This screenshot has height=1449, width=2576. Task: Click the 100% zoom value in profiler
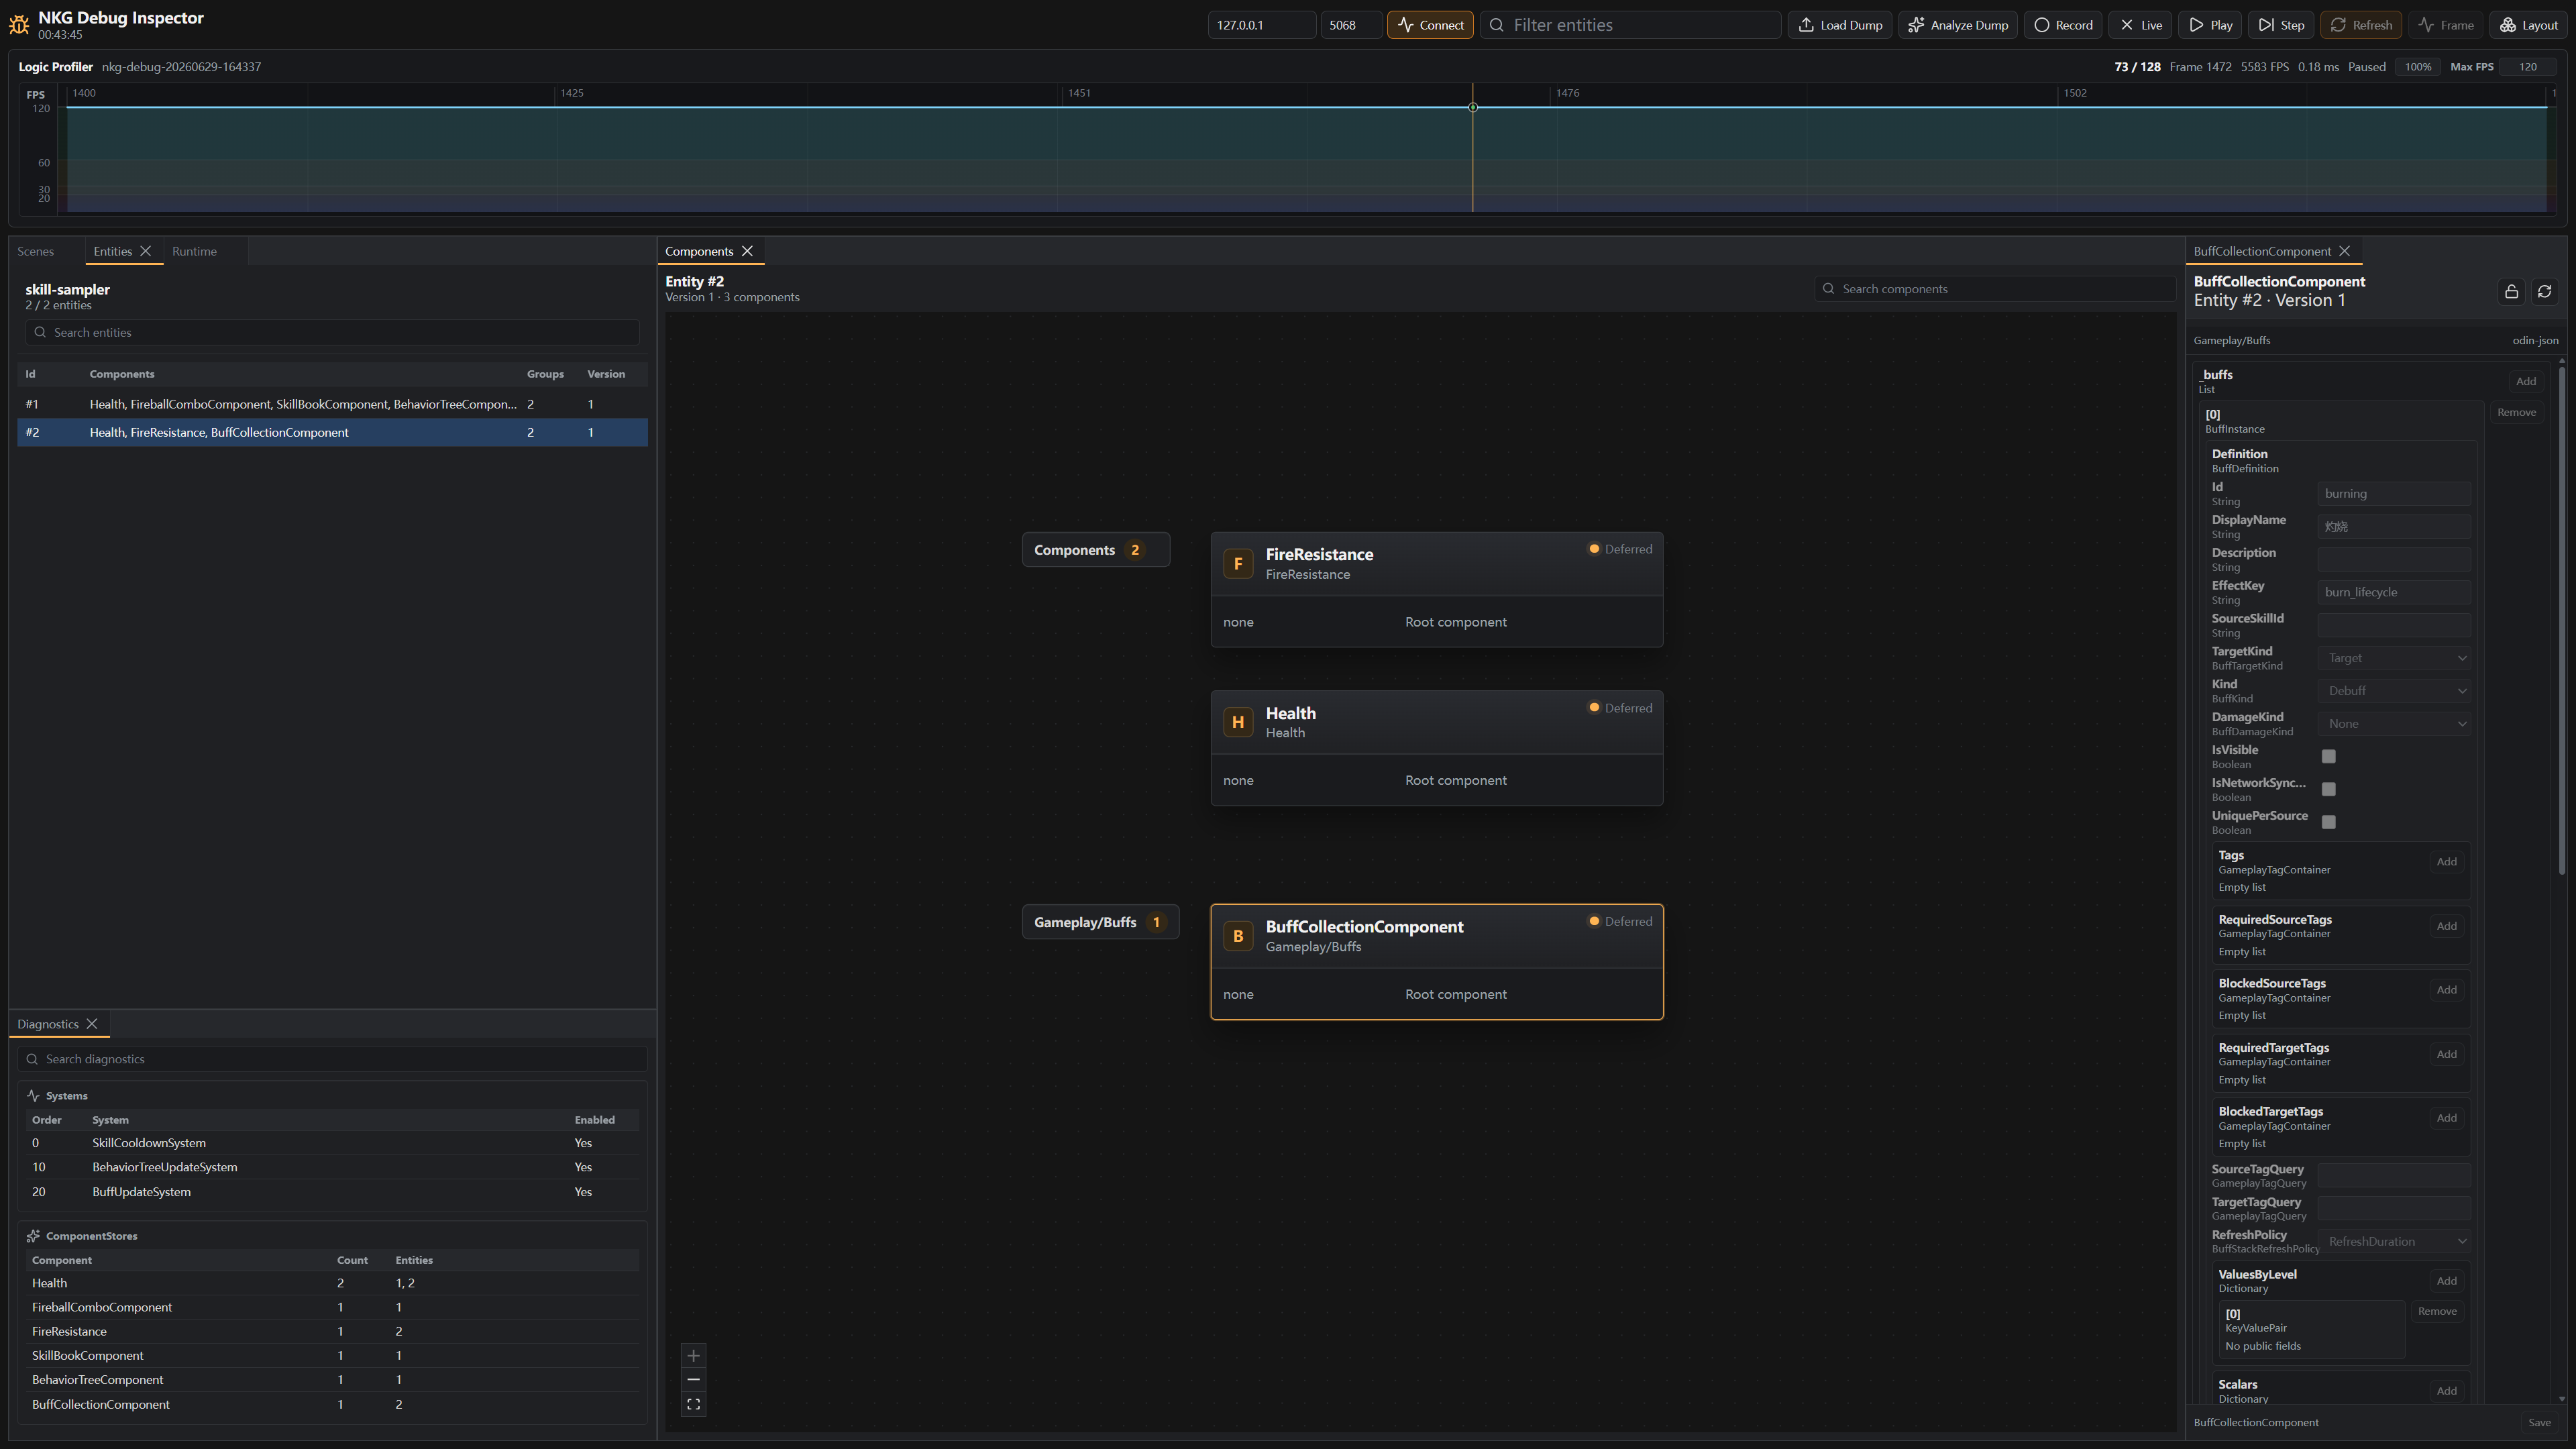click(x=2418, y=67)
